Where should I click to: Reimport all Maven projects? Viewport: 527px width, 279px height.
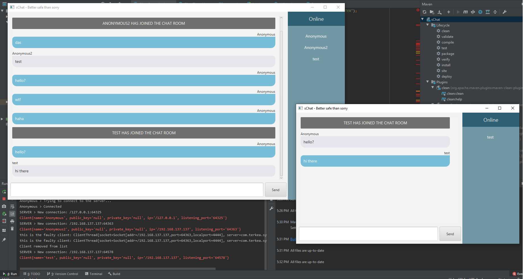coord(425,12)
